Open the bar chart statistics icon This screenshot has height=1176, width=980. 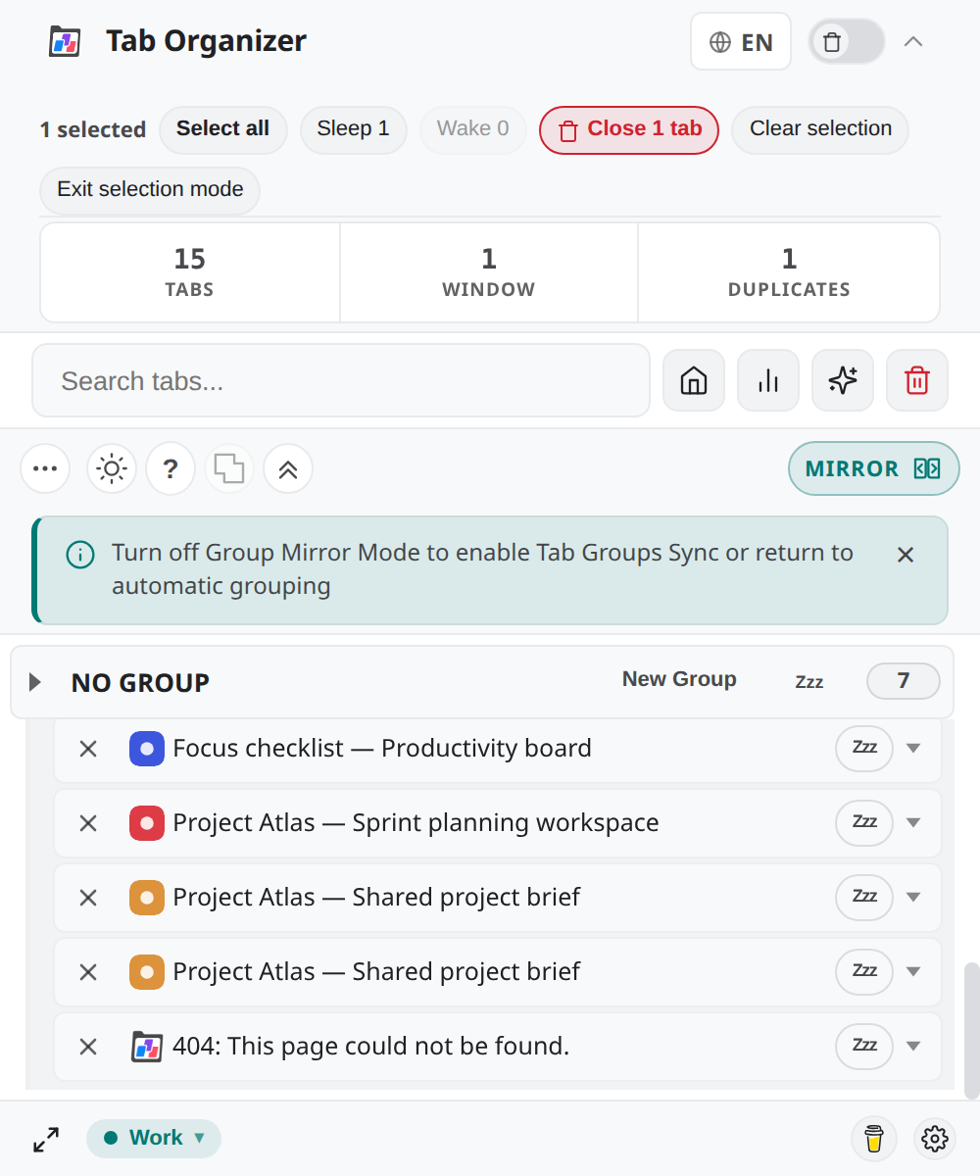(768, 380)
